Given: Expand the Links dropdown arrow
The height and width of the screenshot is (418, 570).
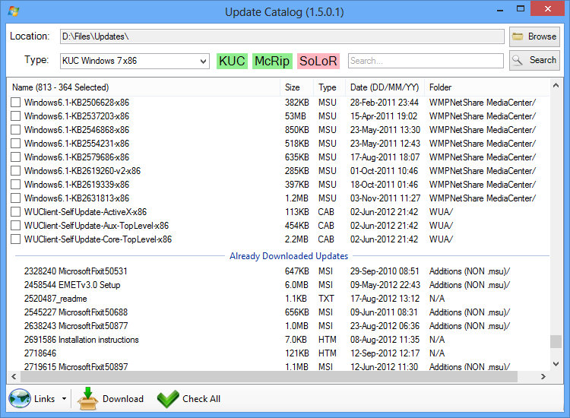Looking at the screenshot, I should point(65,399).
